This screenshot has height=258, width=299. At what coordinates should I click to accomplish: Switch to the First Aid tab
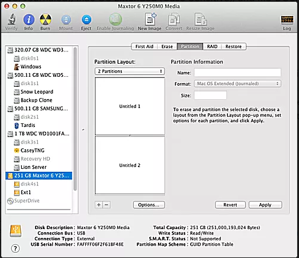click(x=144, y=47)
